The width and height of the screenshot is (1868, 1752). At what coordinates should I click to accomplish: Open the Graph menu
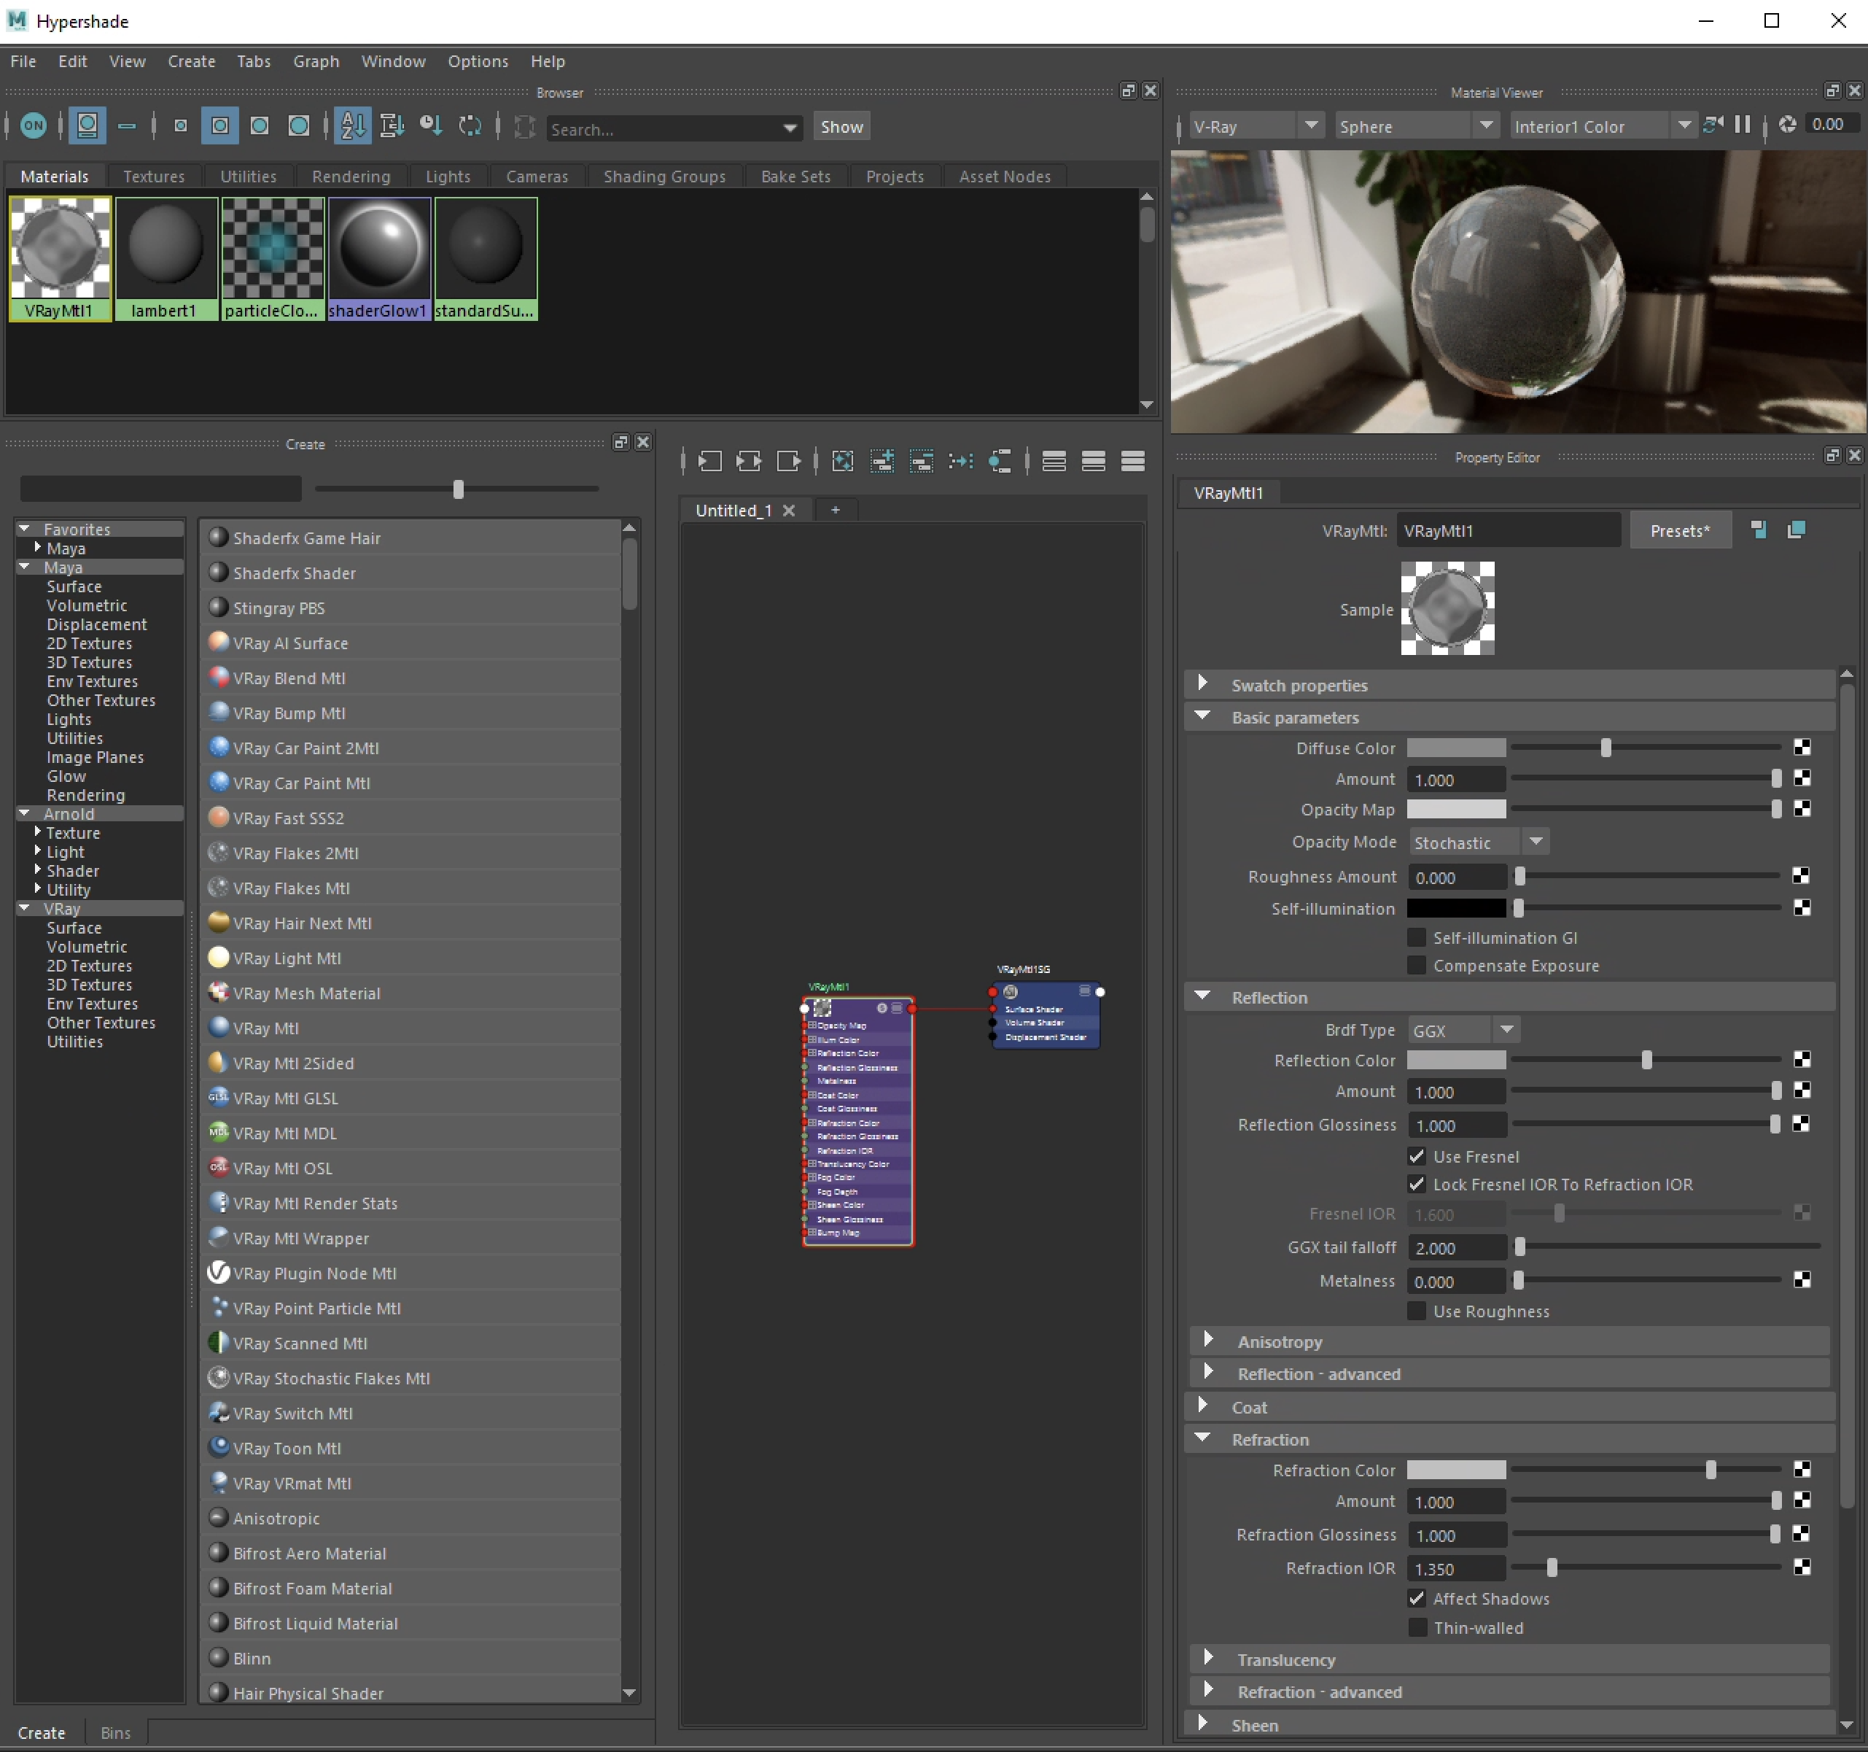click(x=316, y=61)
